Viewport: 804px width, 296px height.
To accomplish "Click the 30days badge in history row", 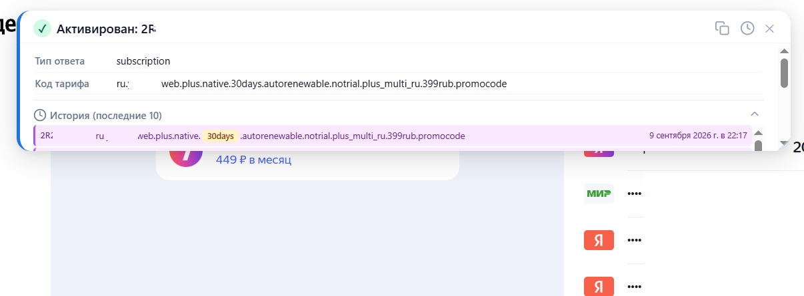I will 220,136.
